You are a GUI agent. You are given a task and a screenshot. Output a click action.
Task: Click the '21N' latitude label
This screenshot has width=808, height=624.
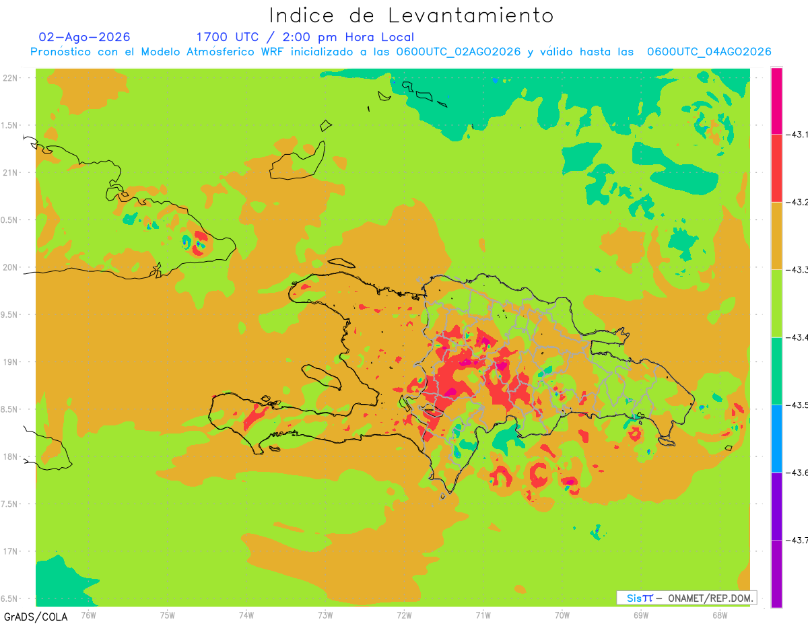(10, 172)
